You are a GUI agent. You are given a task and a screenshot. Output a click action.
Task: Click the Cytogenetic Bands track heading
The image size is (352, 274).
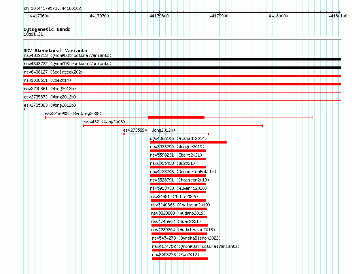[x=47, y=29]
